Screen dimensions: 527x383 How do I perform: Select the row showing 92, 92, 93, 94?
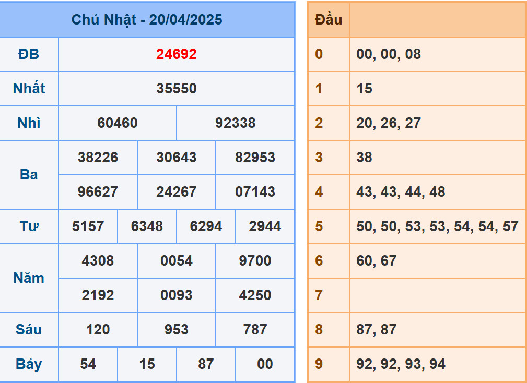[x=400, y=364]
